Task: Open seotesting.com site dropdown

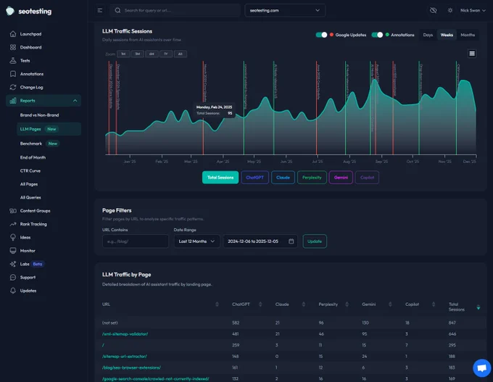Action: pyautogui.click(x=285, y=10)
